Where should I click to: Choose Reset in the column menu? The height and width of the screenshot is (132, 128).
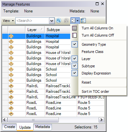point(86,82)
